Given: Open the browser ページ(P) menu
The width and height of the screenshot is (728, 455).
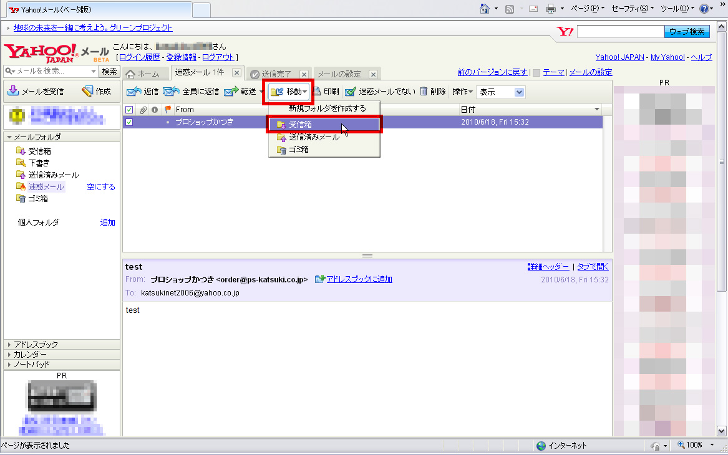Looking at the screenshot, I should click(588, 9).
